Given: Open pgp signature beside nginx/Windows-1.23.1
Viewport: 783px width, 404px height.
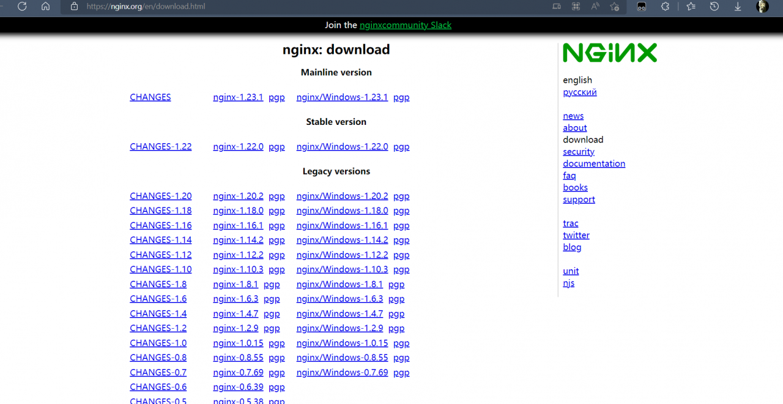Looking at the screenshot, I should (401, 97).
